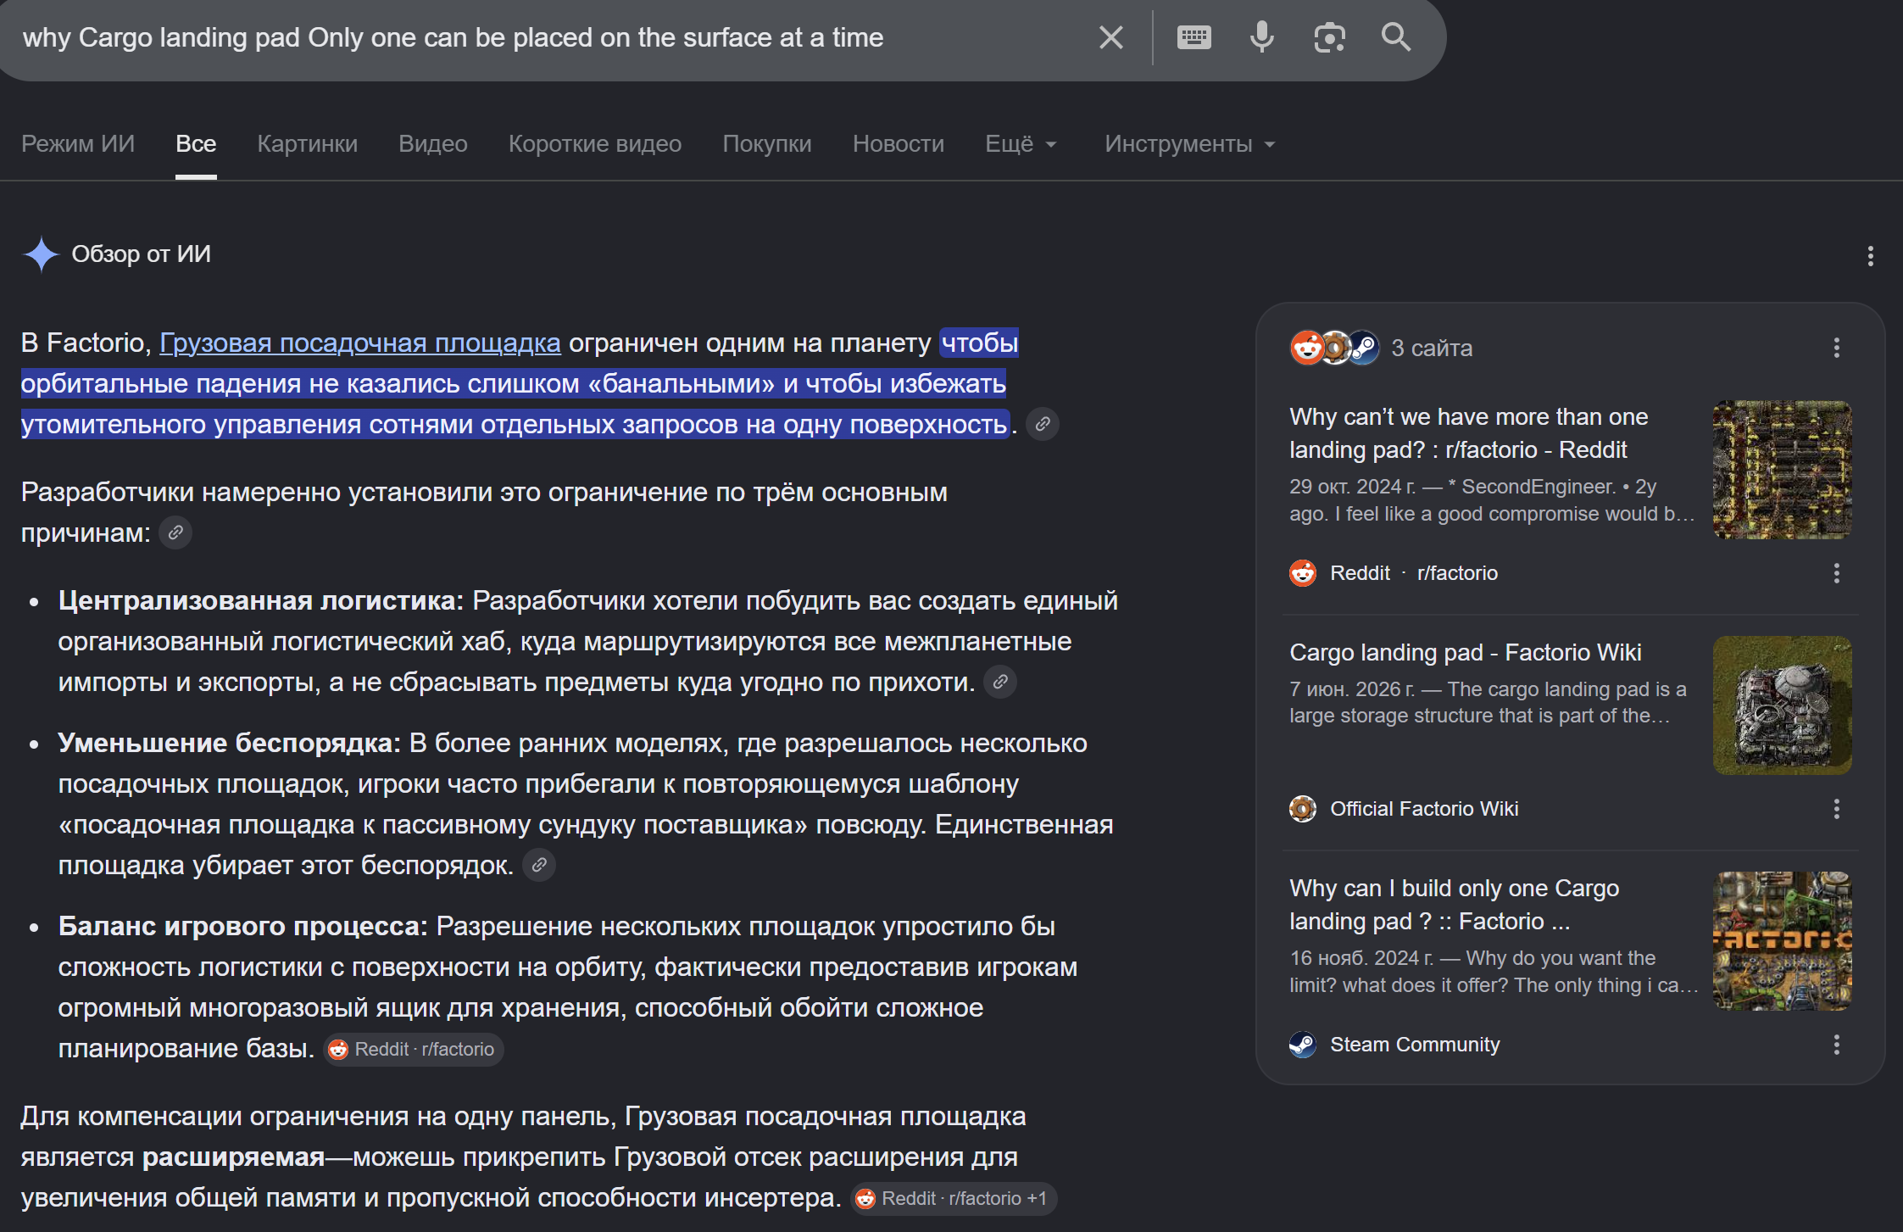The height and width of the screenshot is (1232, 1903).
Task: Open "Why can't we have more than one landing pad?" result
Action: (1468, 433)
